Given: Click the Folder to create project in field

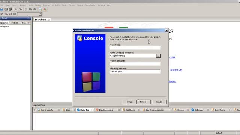Looking at the screenshot, I should pos(133,56).
